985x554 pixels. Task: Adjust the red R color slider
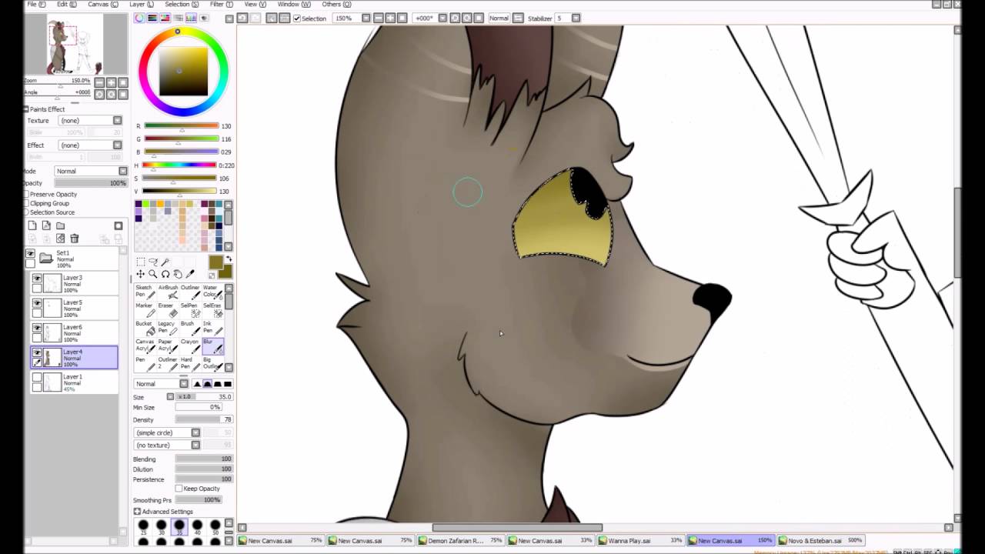(182, 126)
